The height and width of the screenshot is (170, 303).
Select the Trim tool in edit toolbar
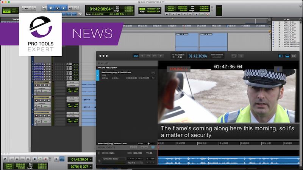point(51,8)
